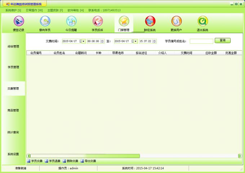Click the end time 15:37:22 spinner
Viewport: 245px width, 173px height.
tap(155, 41)
